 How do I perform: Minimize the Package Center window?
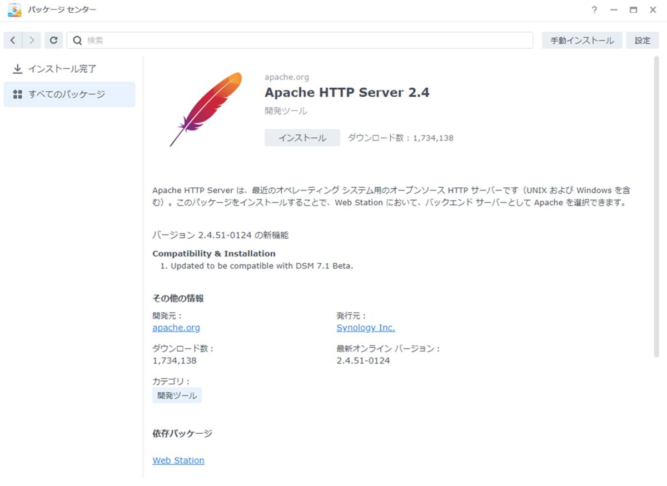point(614,10)
